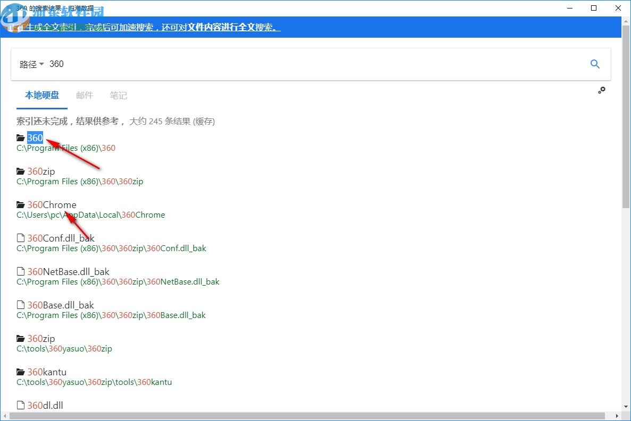Open the 360zip folder in Program Files
Image resolution: width=631 pixels, height=421 pixels.
(41, 171)
